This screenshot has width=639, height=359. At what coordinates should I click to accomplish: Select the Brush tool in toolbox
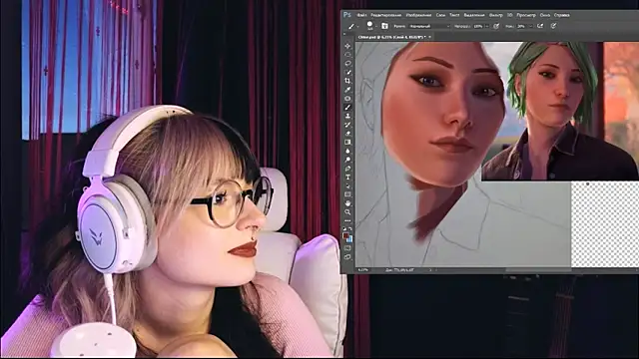point(347,107)
